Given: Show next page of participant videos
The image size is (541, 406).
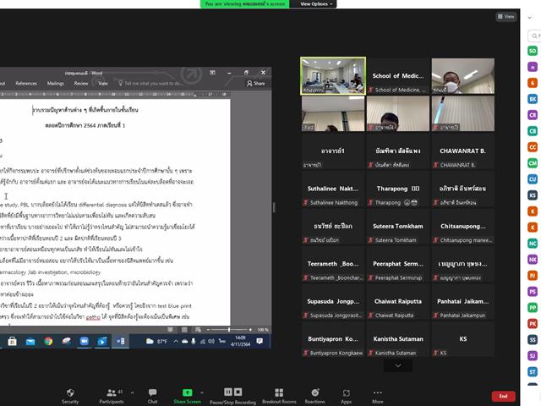Looking at the screenshot, I should [398, 365].
